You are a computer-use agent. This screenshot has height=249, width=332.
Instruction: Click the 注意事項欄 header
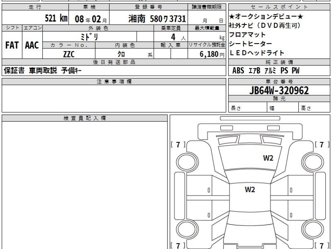coord(114,82)
